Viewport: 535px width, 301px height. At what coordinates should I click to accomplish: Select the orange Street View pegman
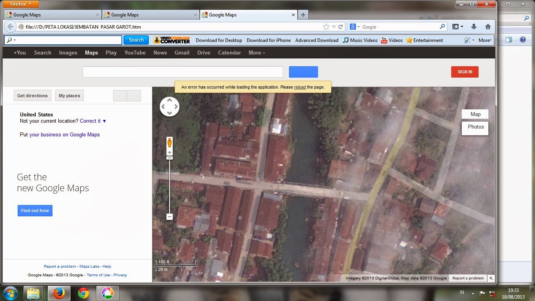tap(170, 142)
